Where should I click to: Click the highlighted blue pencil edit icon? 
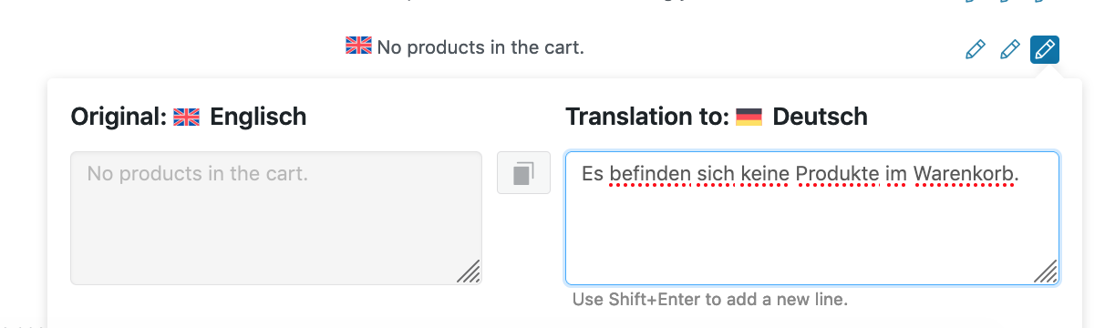tap(1044, 49)
